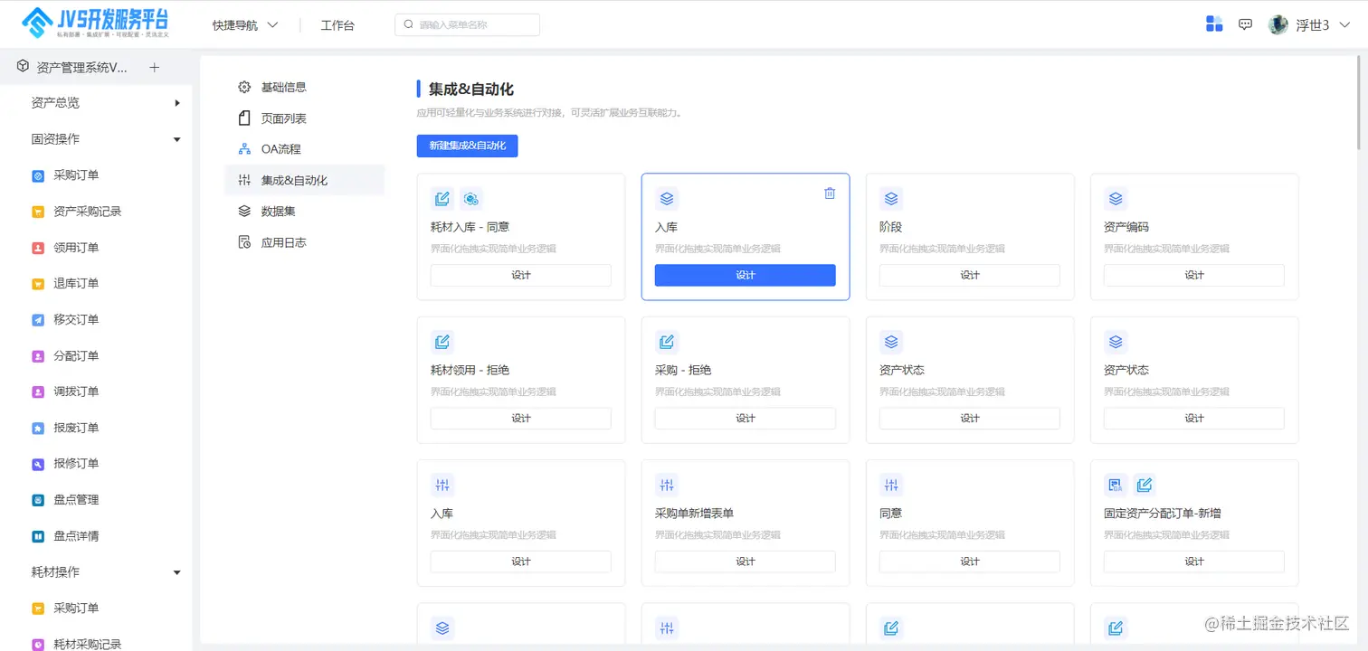
Task: Click the JVS开发服务平台 logo
Action: pos(95,23)
